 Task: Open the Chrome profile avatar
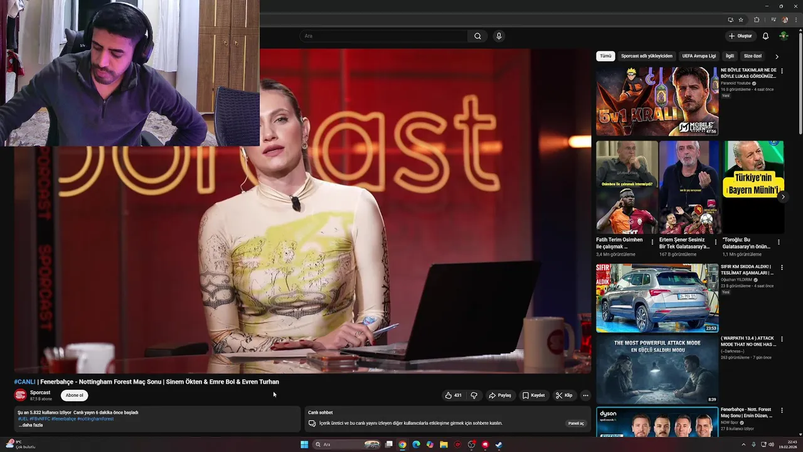(785, 19)
